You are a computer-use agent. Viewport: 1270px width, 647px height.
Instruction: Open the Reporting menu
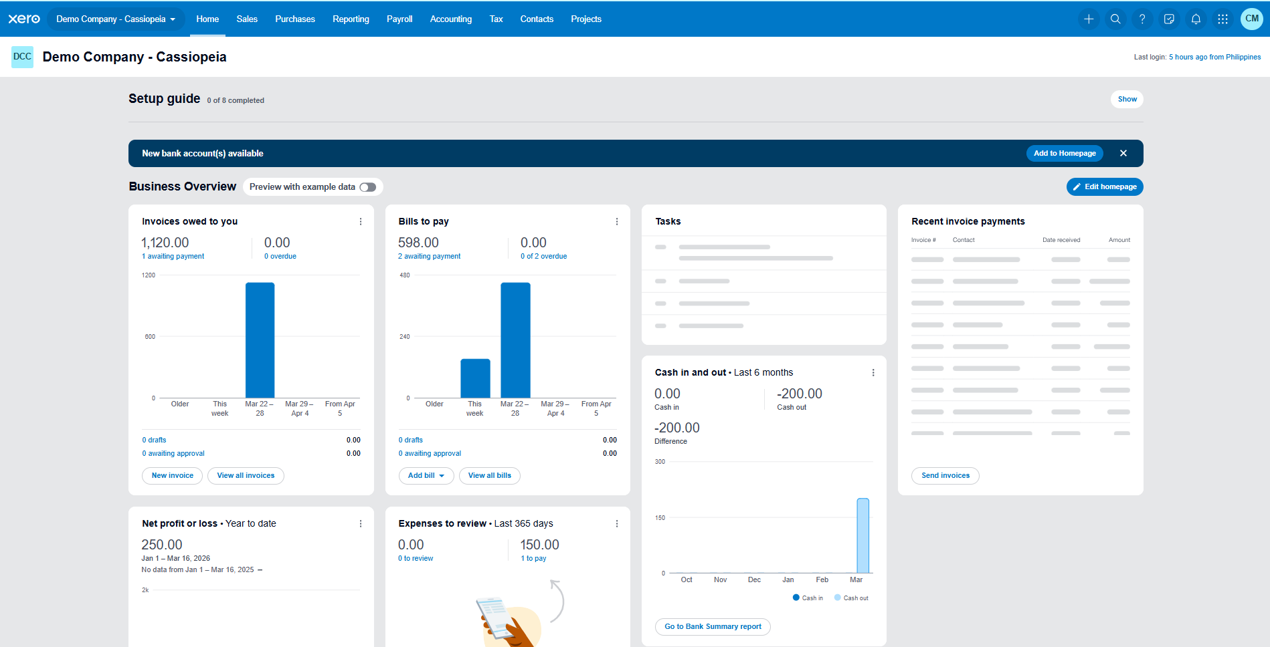[351, 19]
